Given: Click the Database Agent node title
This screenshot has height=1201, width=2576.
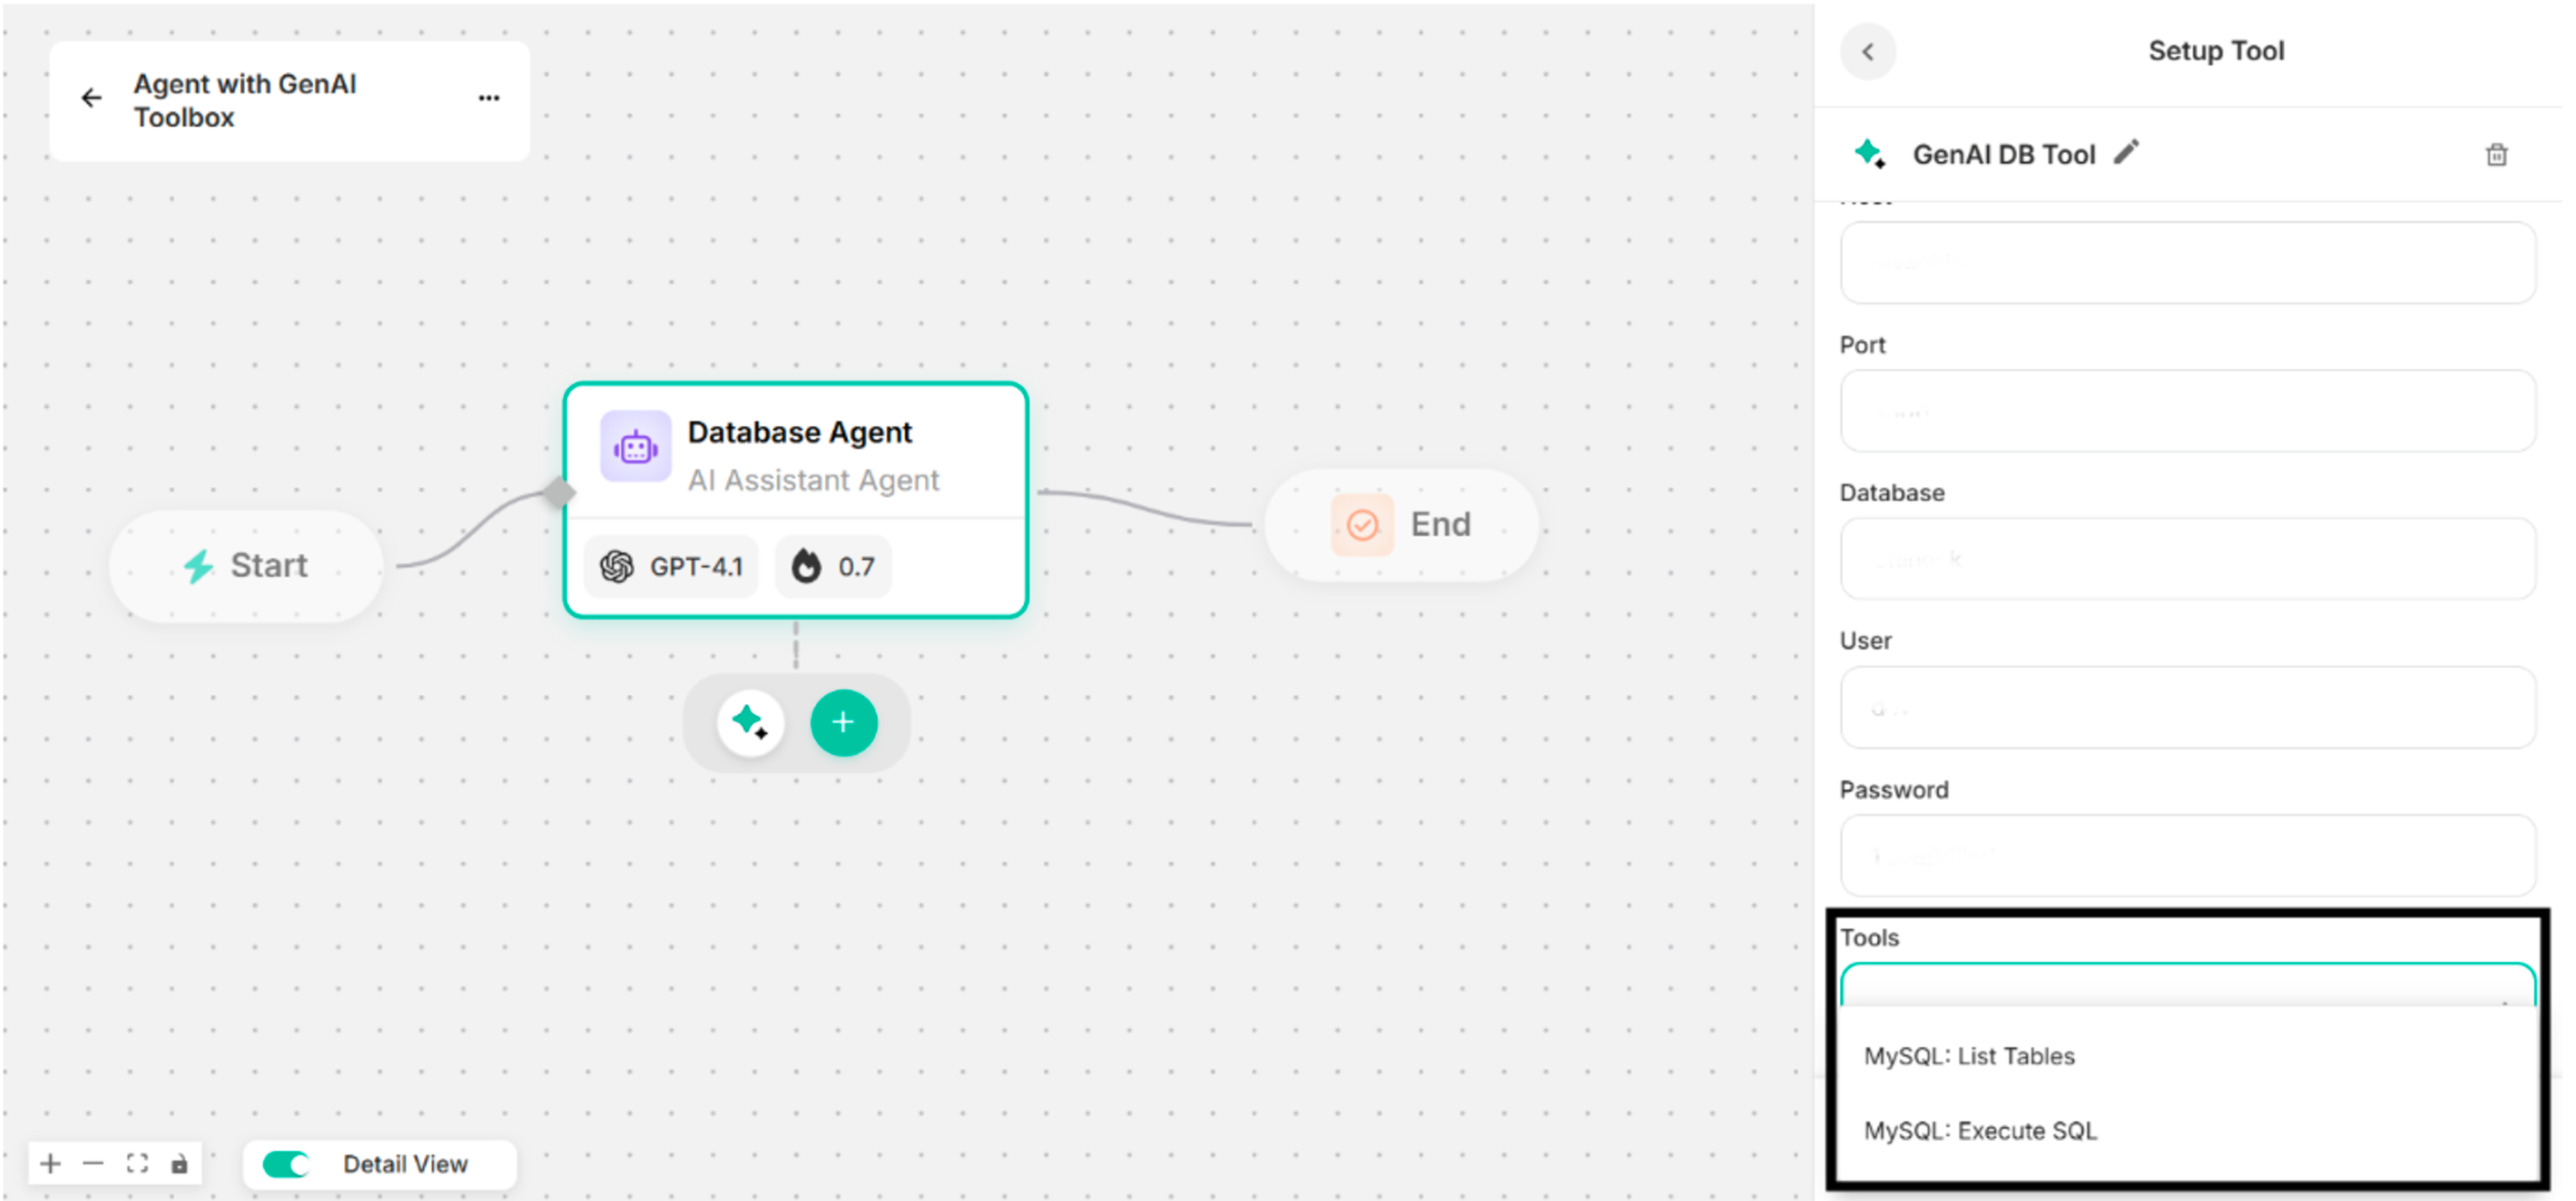Looking at the screenshot, I should tap(799, 432).
